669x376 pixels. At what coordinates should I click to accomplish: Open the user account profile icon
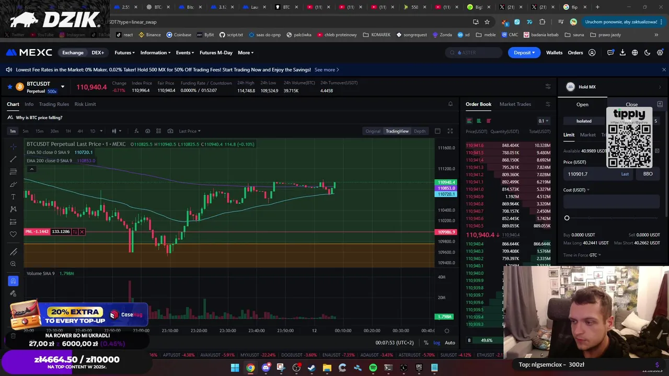(592, 53)
